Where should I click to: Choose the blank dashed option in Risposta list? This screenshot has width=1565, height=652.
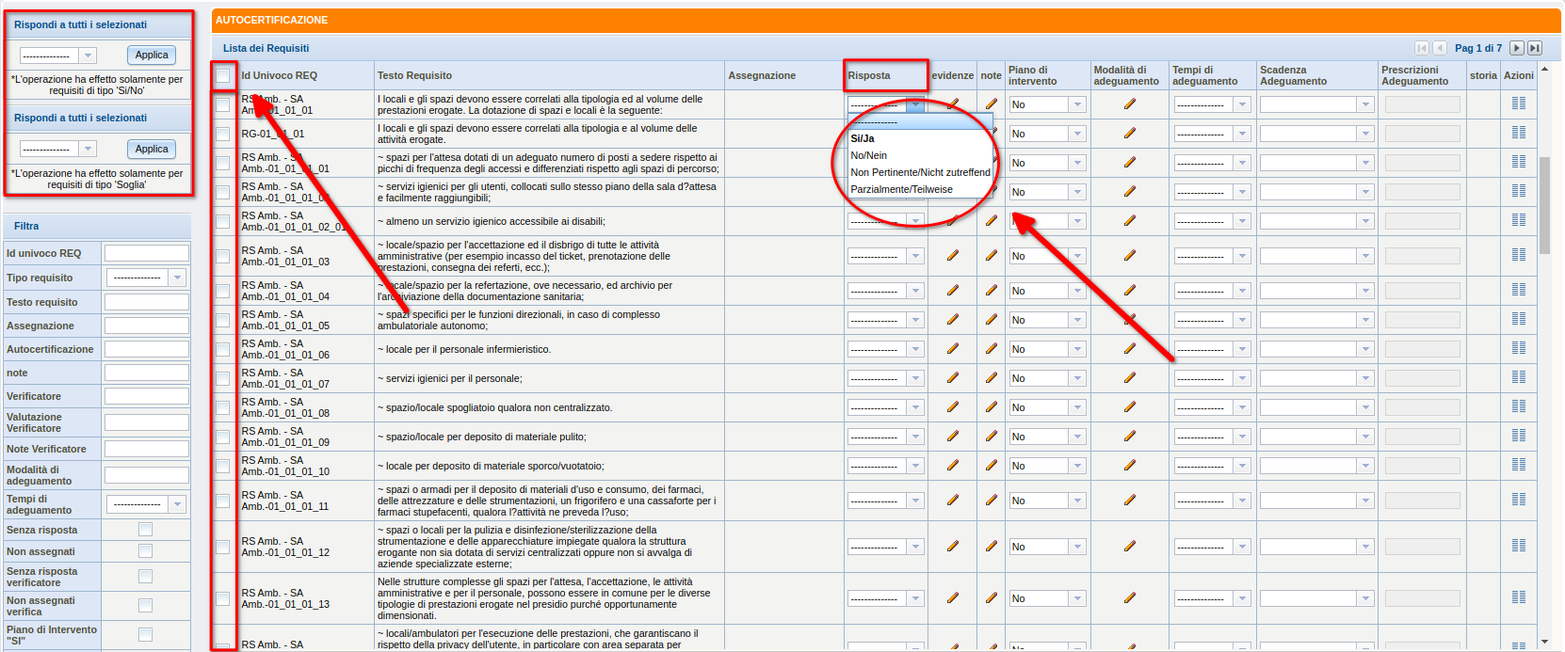click(920, 122)
